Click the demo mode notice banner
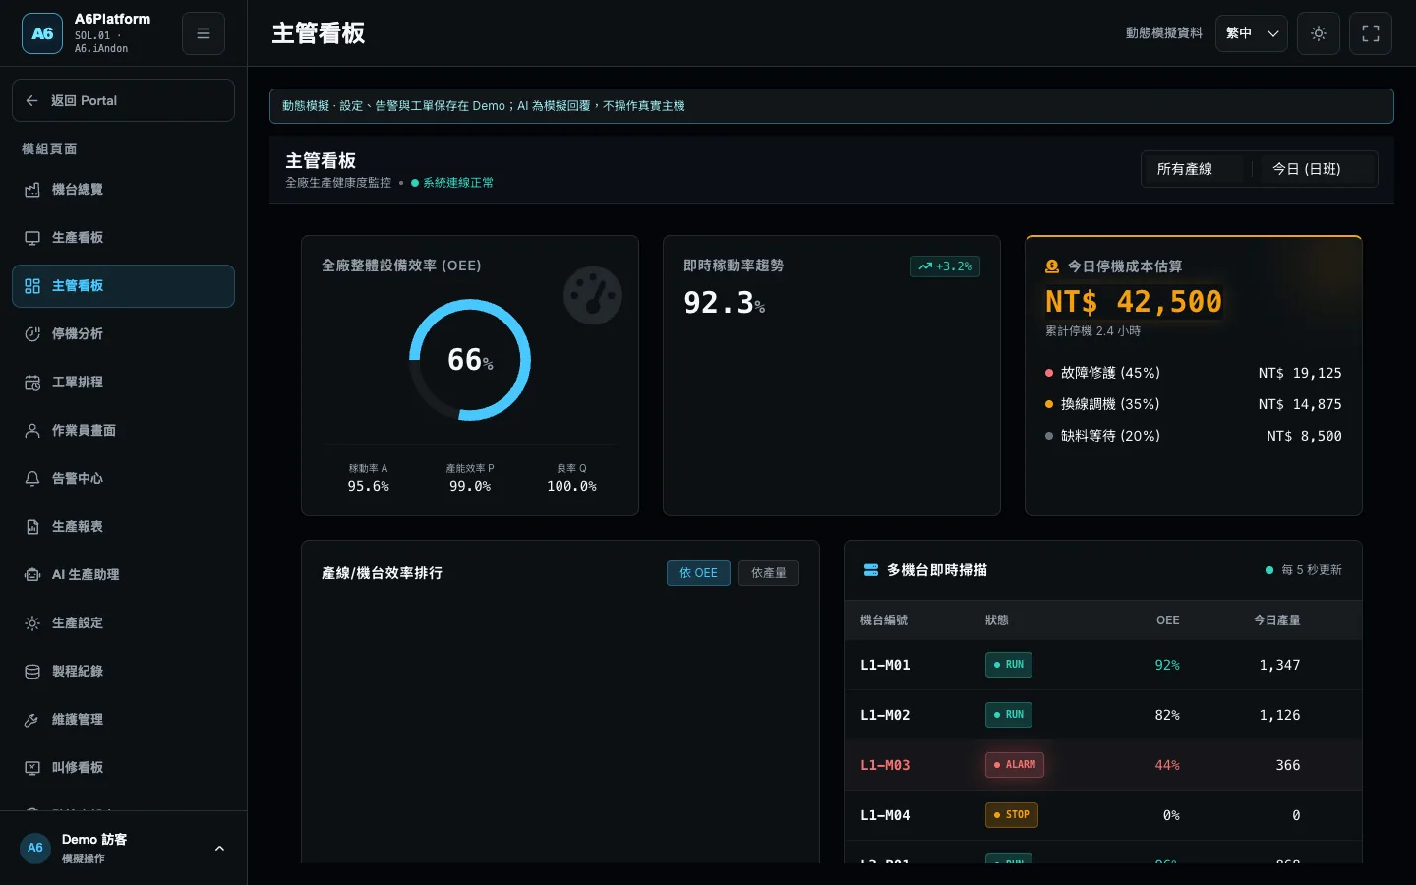 pyautogui.click(x=832, y=106)
